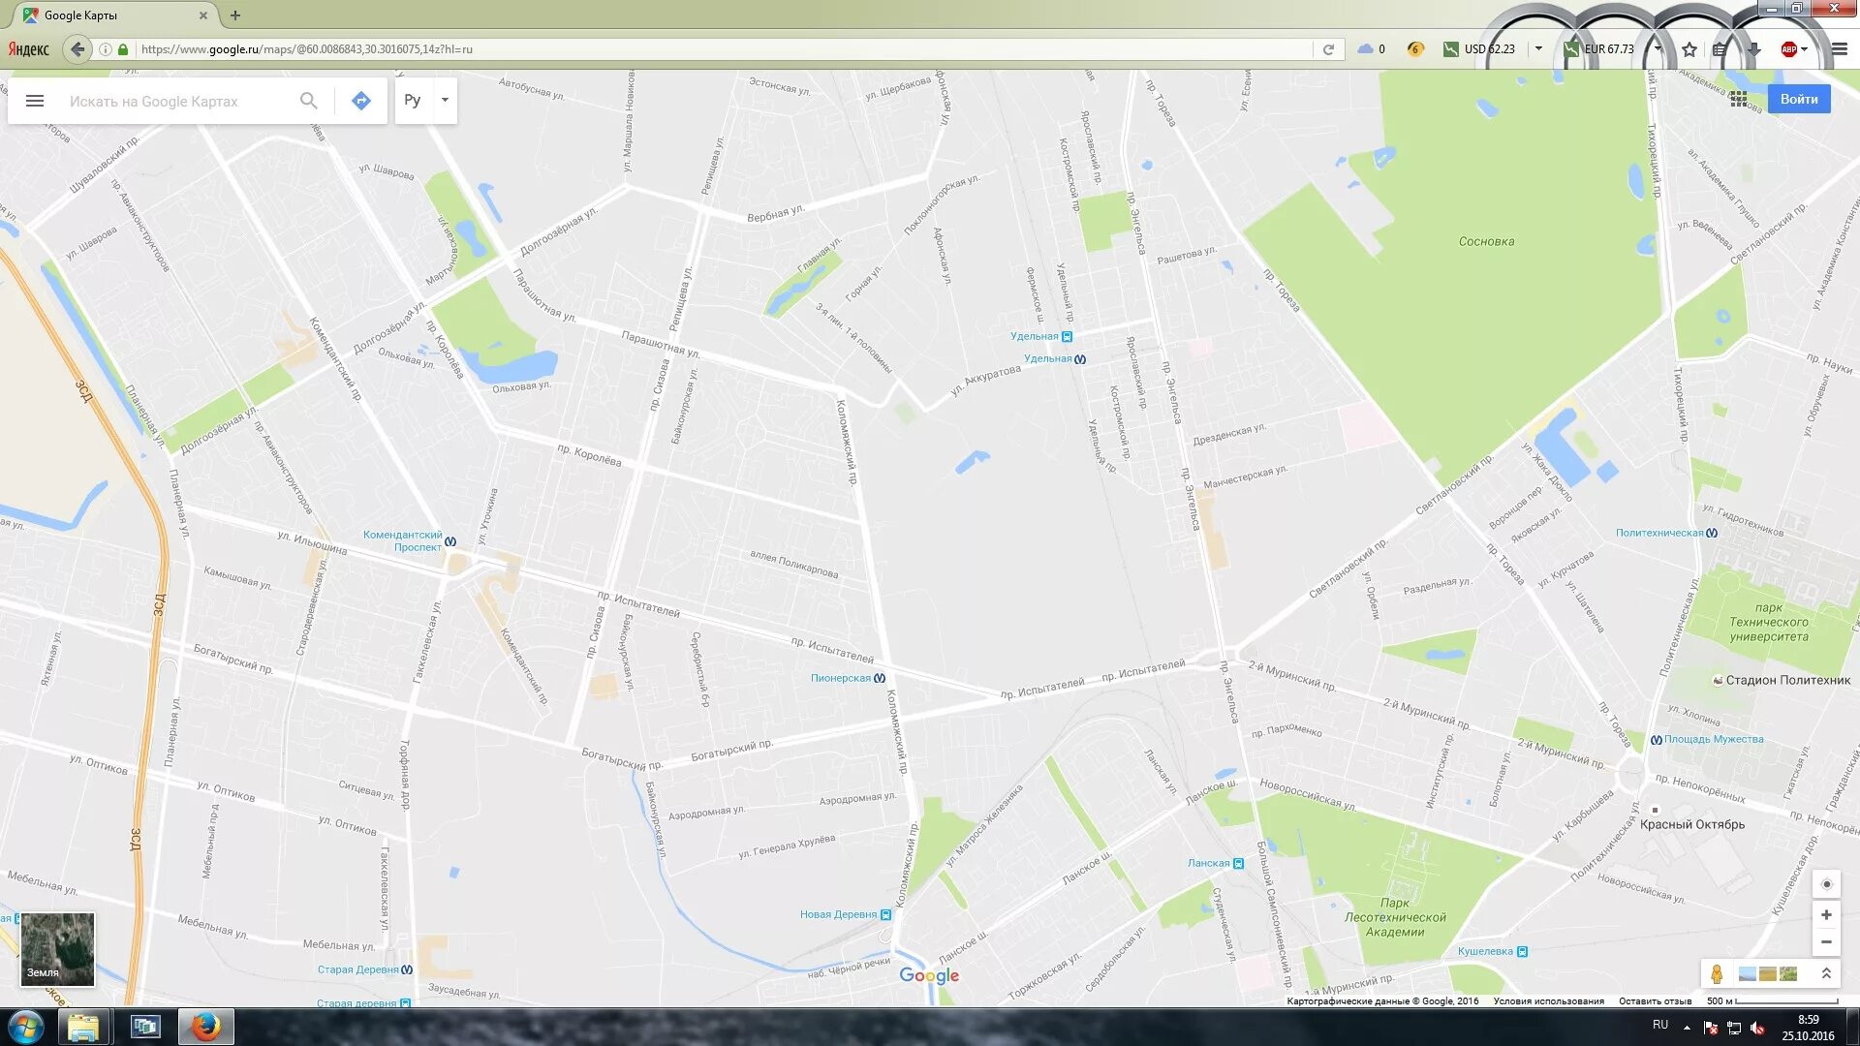Click the 'Политехническая' metro station label
The image size is (1860, 1046).
pos(1658,533)
